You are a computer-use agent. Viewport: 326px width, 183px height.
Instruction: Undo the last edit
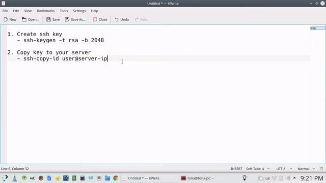[122, 19]
